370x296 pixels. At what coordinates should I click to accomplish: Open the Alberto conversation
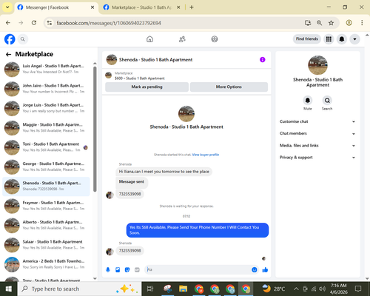pyautogui.click(x=46, y=225)
